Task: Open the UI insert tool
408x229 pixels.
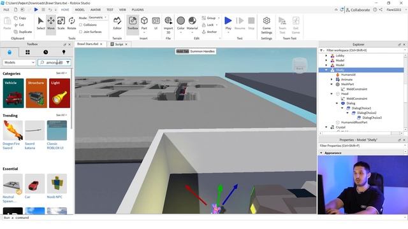Action: 156,23
